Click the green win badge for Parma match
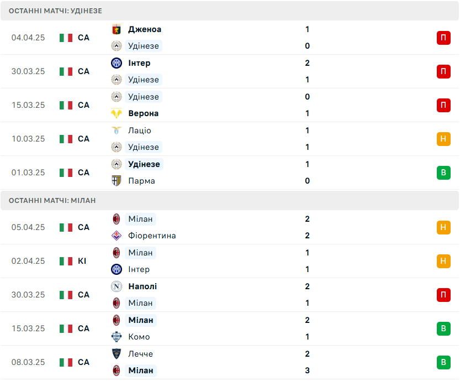 coord(443,173)
